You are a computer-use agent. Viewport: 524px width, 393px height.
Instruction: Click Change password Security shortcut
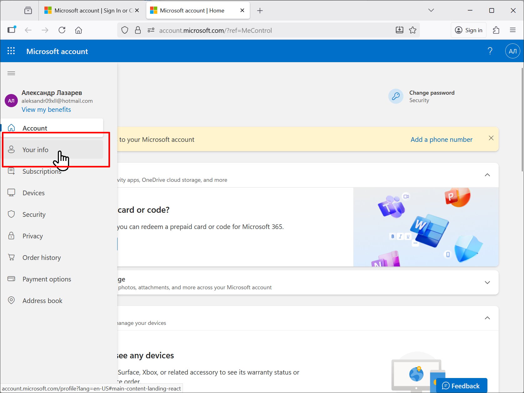pyautogui.click(x=422, y=96)
